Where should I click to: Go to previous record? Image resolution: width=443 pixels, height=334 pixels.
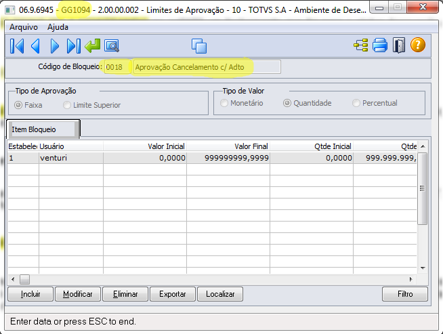coord(36,46)
